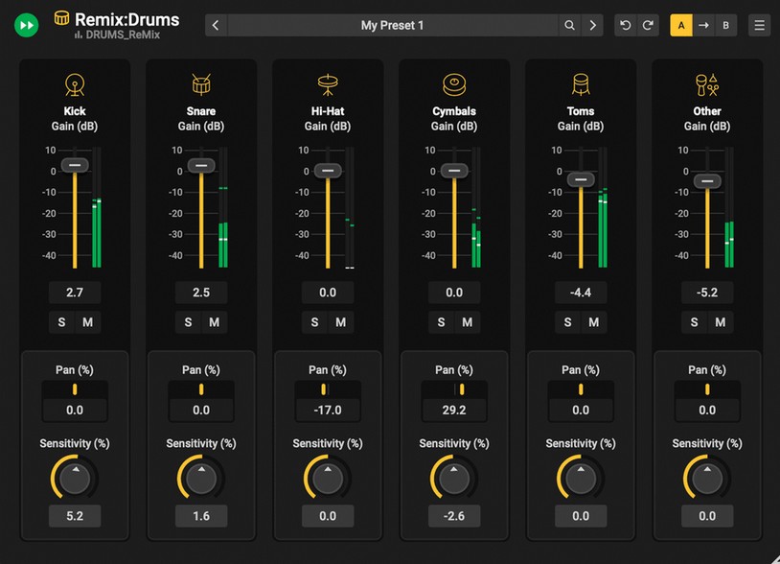Copy state A to B arrow
The height and width of the screenshot is (564, 780).
[x=703, y=25]
